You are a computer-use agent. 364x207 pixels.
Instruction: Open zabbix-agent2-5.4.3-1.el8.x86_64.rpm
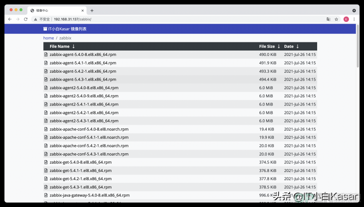click(84, 121)
